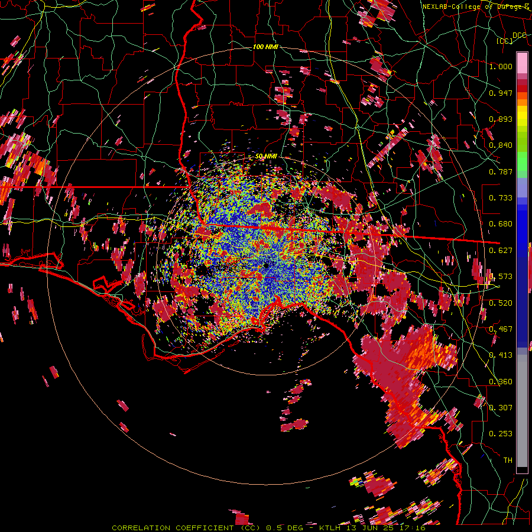Click the 100 NMI range ring label
This screenshot has width=532, height=532.
[x=265, y=47]
